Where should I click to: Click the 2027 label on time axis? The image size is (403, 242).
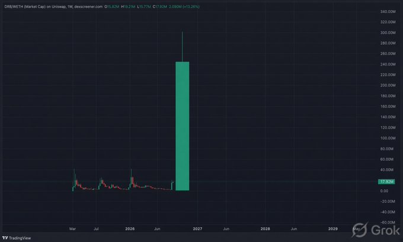point(197,228)
